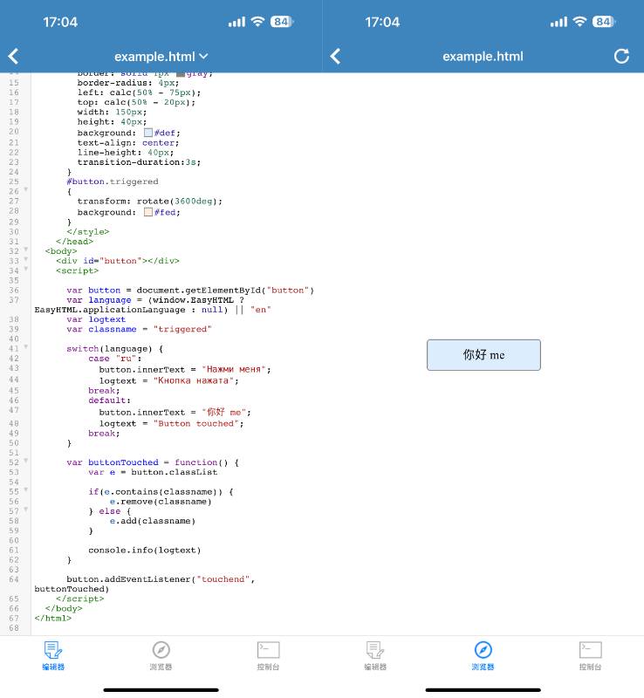
Task: Click the "Button touched" string literal
Action: (196, 424)
